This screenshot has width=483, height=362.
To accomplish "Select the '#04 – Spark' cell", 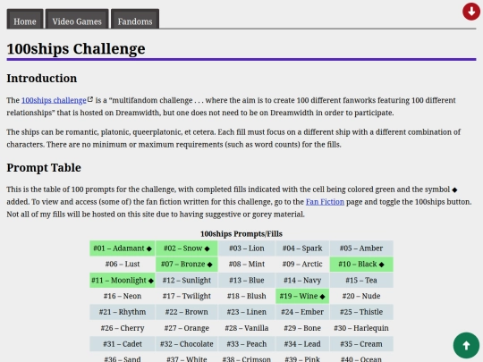I will coord(302,248).
